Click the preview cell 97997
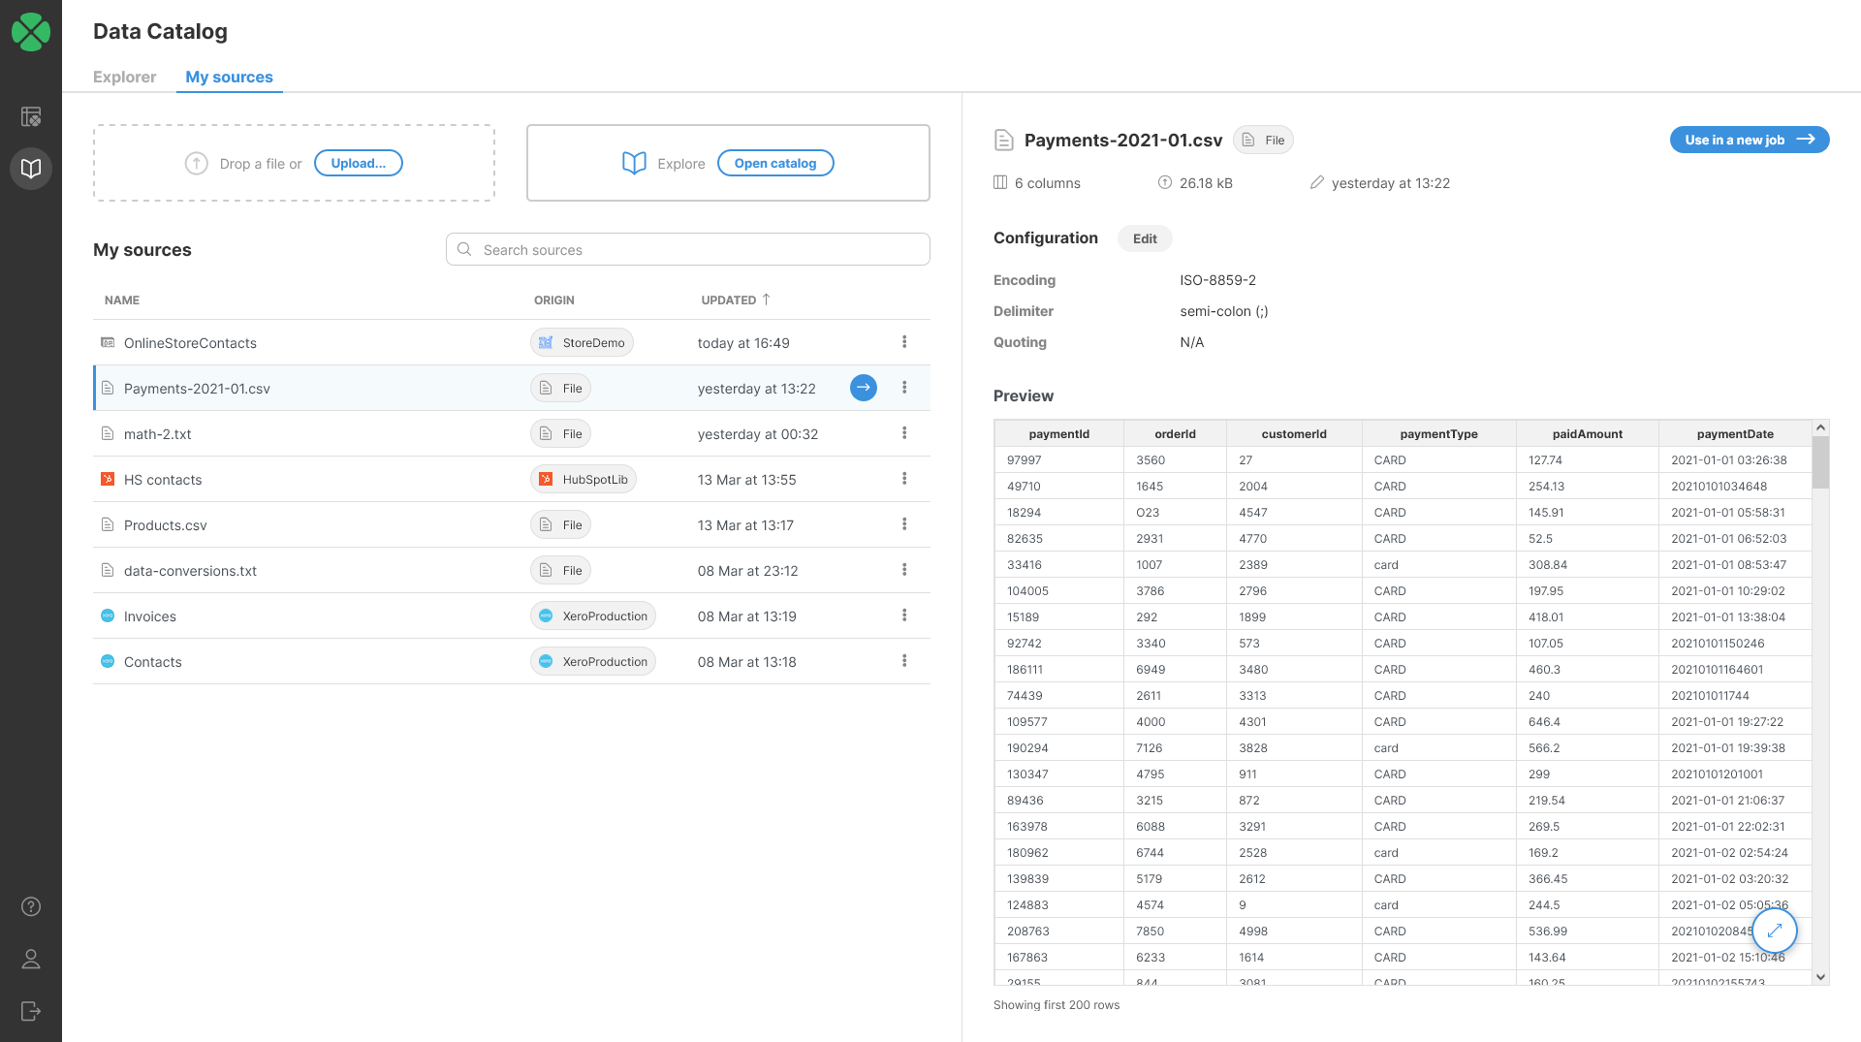The width and height of the screenshot is (1861, 1042). point(1058,459)
